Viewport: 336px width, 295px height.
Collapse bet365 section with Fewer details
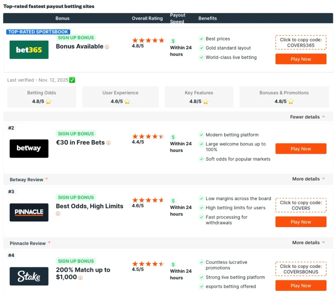(307, 117)
